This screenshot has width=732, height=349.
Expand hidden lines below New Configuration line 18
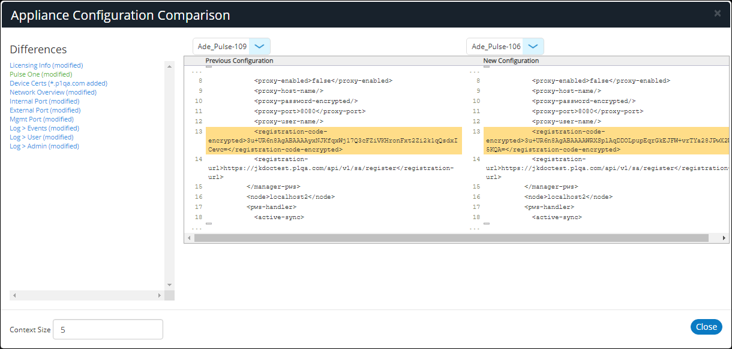(x=487, y=224)
